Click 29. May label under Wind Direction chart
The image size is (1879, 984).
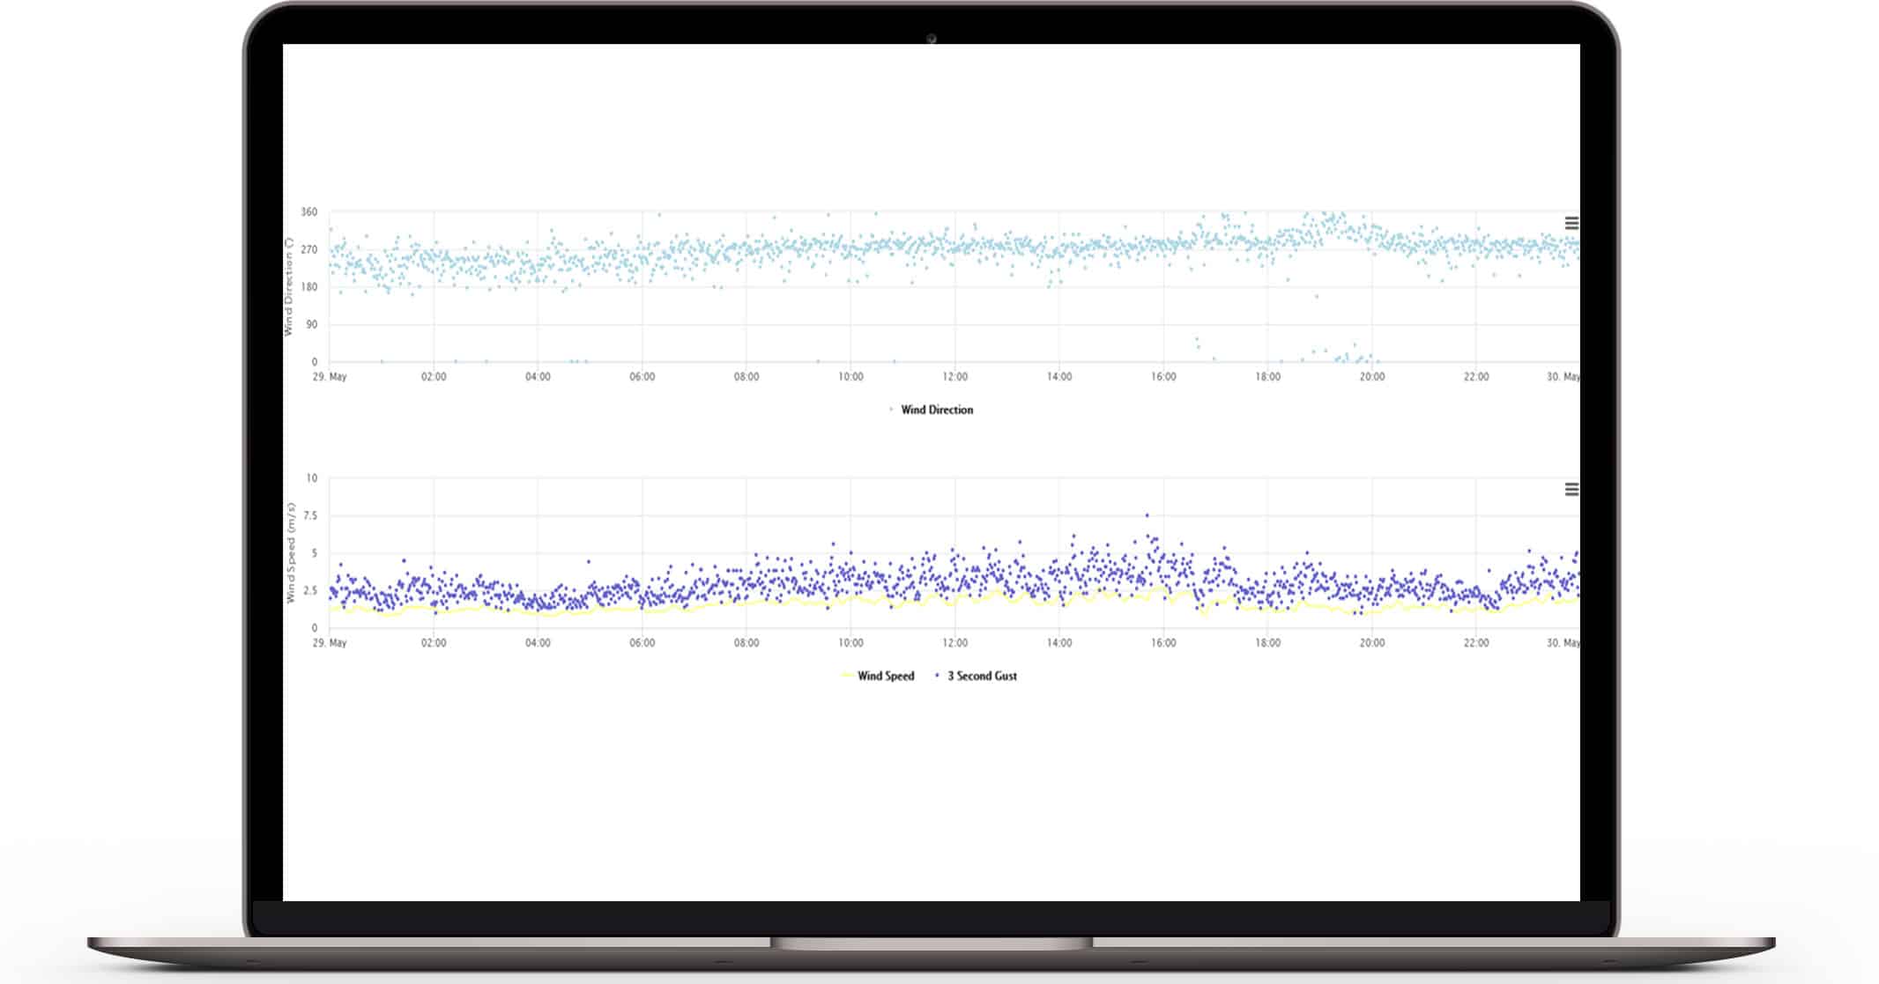coord(330,377)
